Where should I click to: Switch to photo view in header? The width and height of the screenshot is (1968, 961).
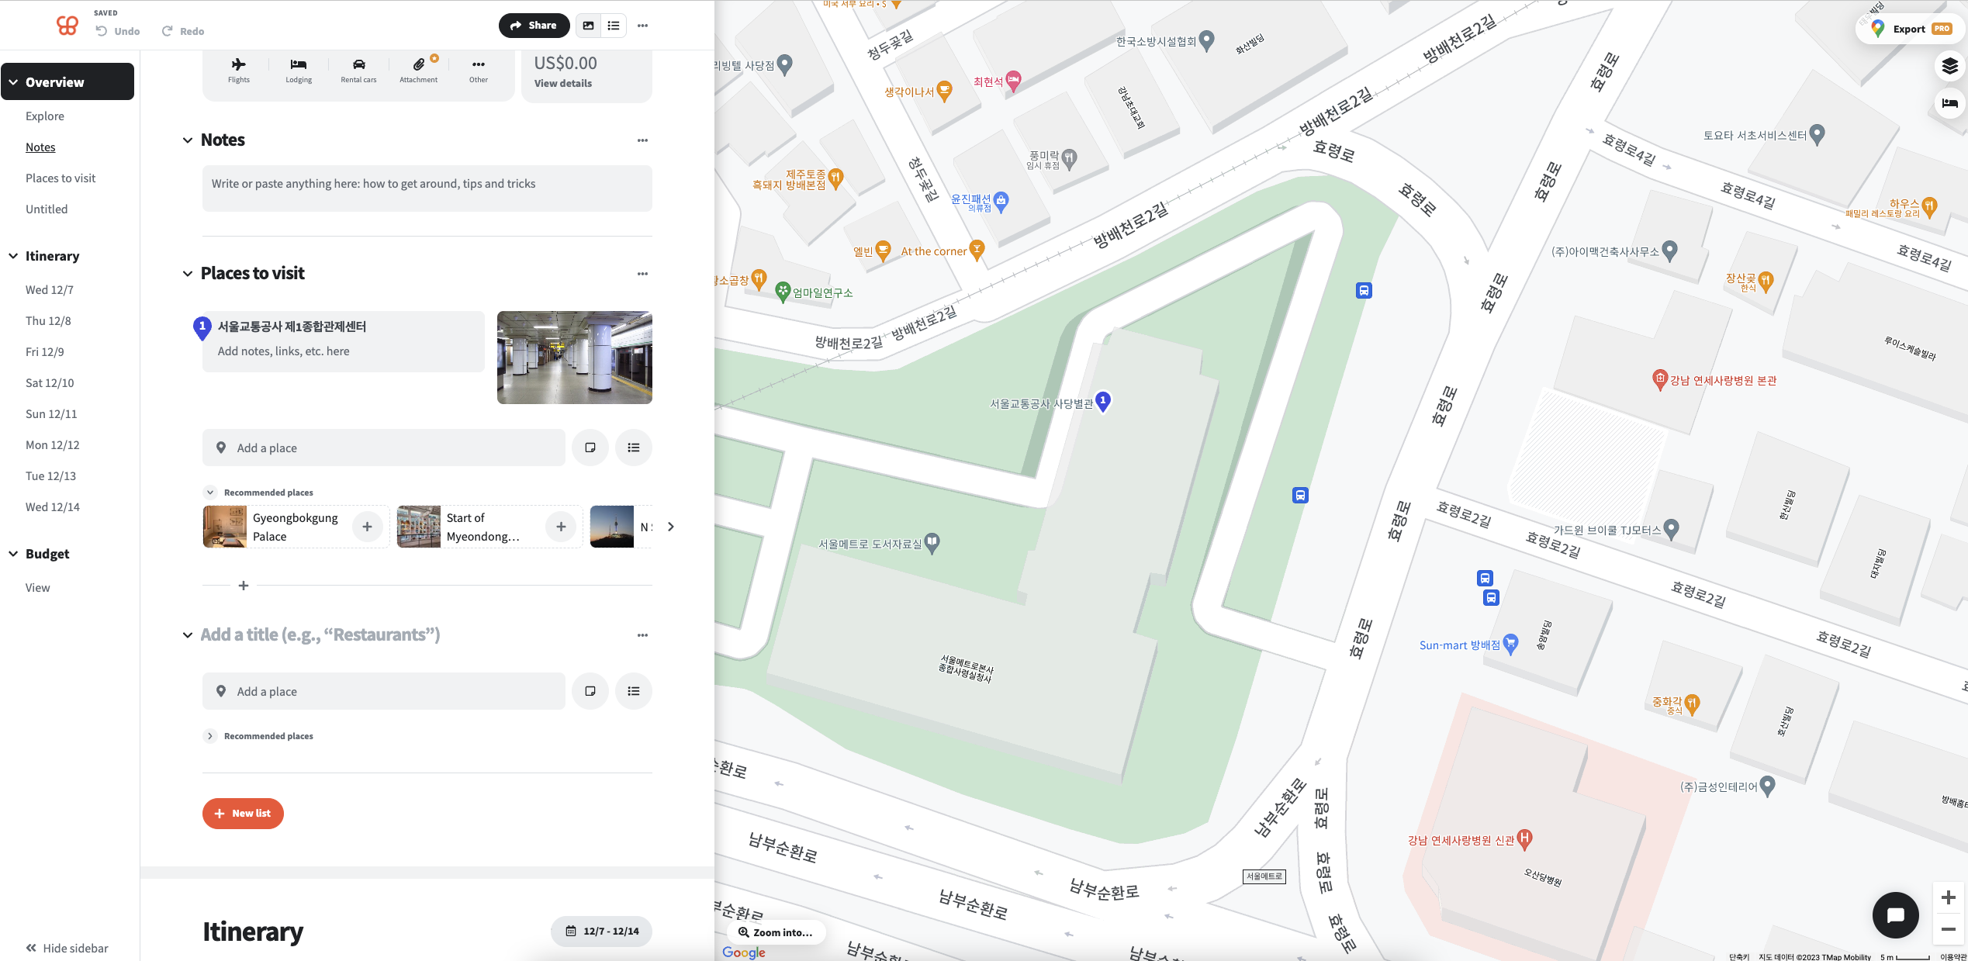[589, 26]
